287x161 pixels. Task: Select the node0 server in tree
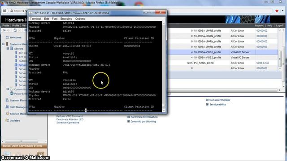click(x=22, y=61)
